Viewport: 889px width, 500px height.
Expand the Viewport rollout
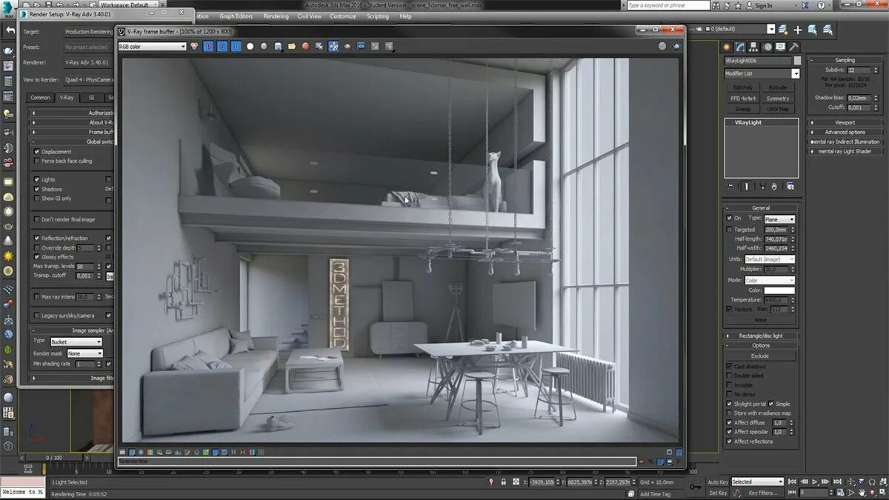click(x=845, y=122)
